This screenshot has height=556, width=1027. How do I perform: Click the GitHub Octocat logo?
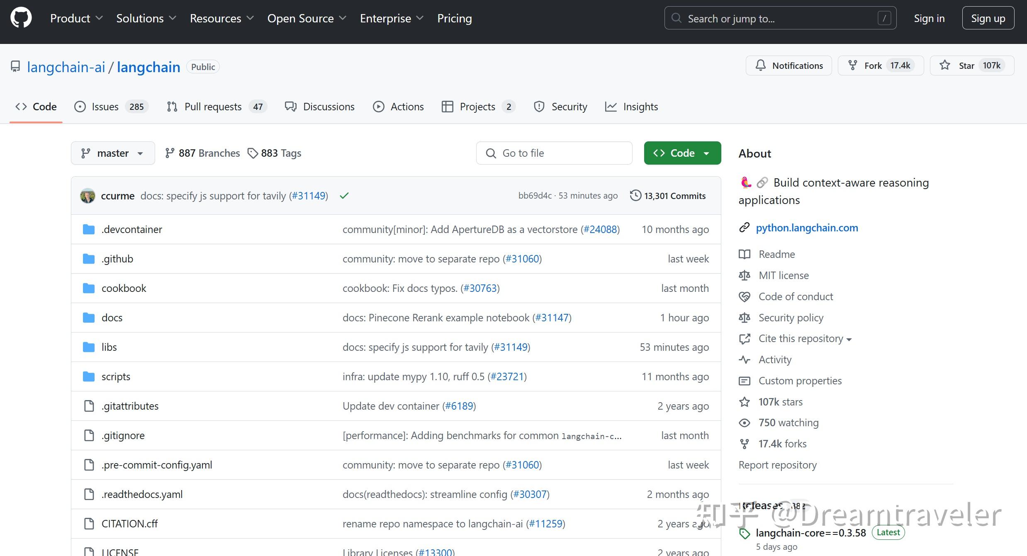coord(21,18)
